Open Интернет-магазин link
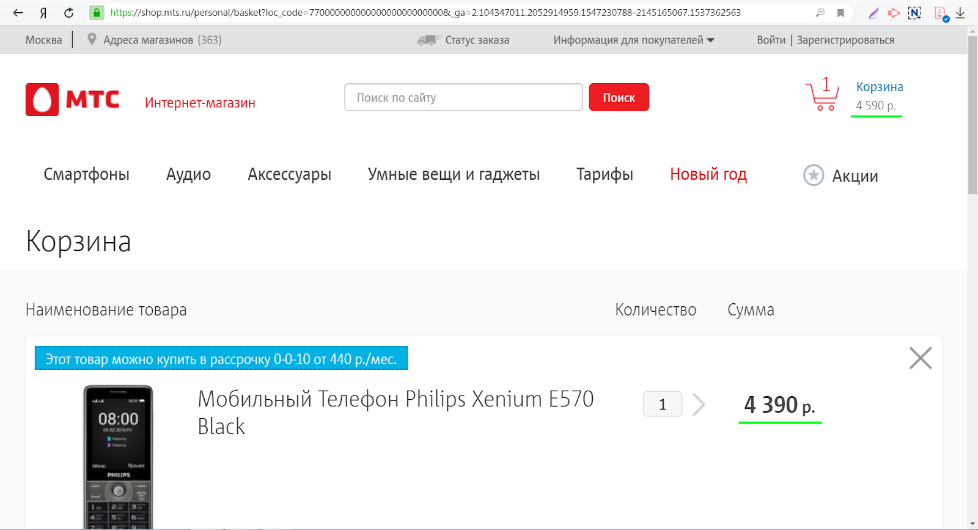Image resolution: width=978 pixels, height=530 pixels. coord(200,103)
